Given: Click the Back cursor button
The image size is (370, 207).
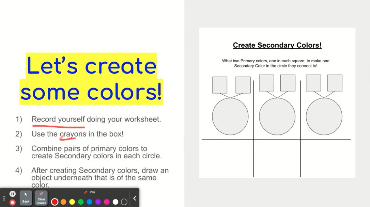Looking at the screenshot, I should (x=26, y=198).
